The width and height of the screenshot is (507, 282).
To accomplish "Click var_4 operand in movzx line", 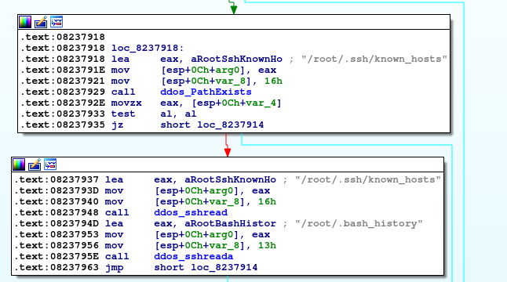I will point(261,103).
